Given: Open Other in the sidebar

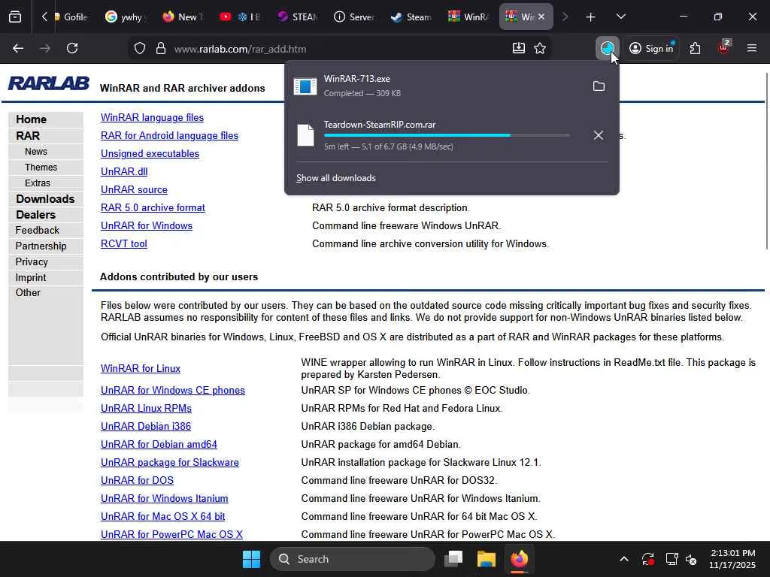Looking at the screenshot, I should click(28, 292).
